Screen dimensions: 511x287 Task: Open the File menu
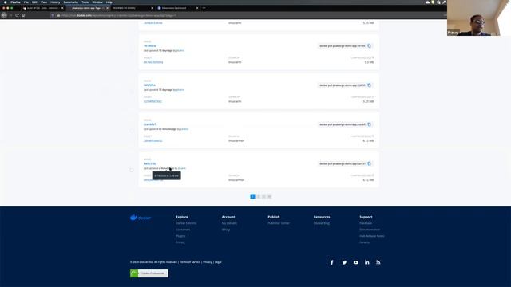[26, 2]
